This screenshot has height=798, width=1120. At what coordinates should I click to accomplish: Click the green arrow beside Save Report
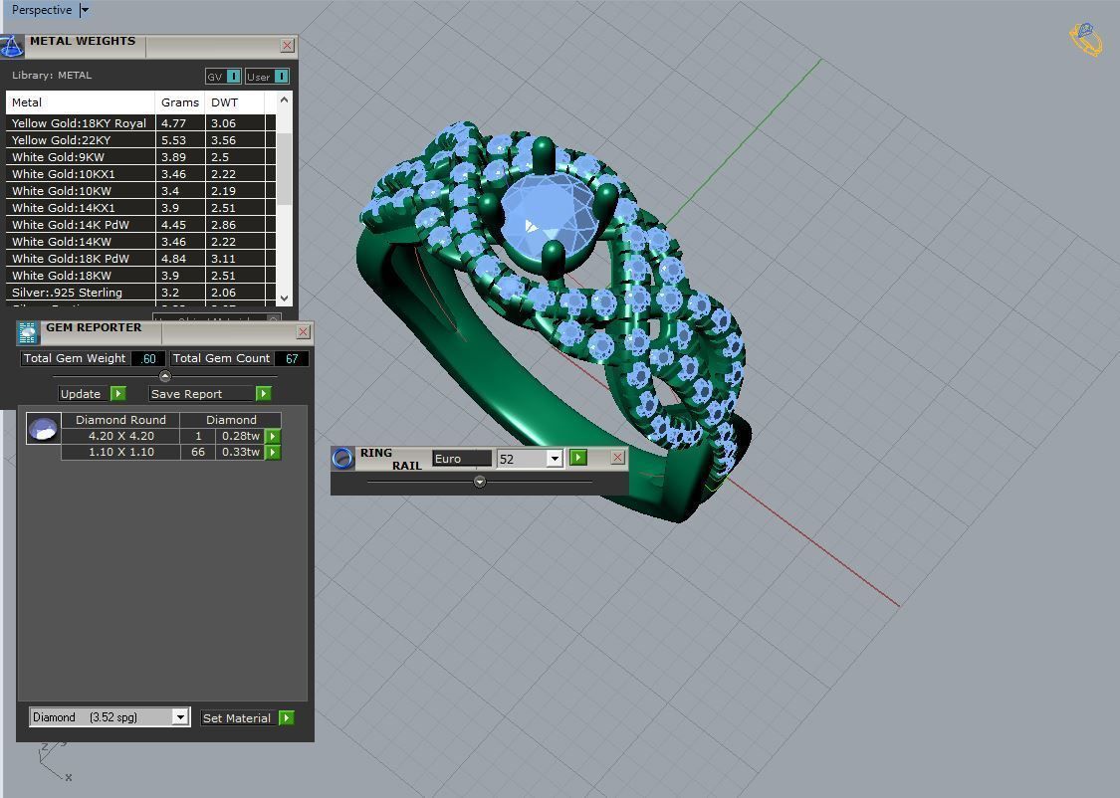[x=264, y=393]
